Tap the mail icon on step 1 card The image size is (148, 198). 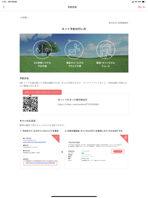(x=57, y=137)
